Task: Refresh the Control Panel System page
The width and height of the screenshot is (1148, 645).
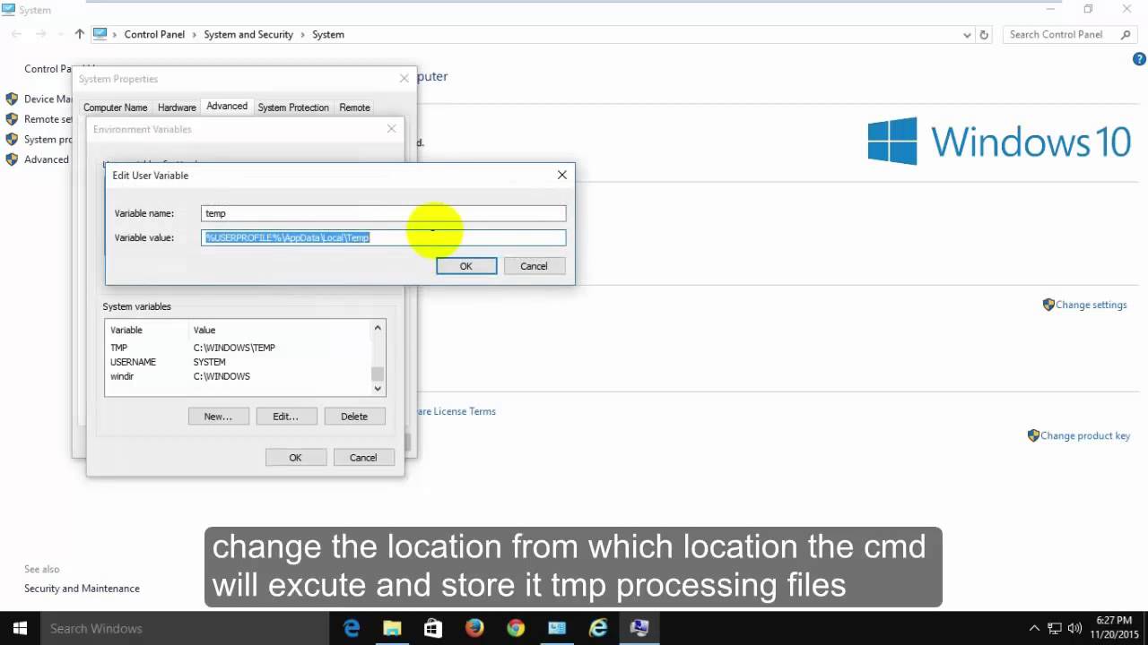Action: (984, 35)
